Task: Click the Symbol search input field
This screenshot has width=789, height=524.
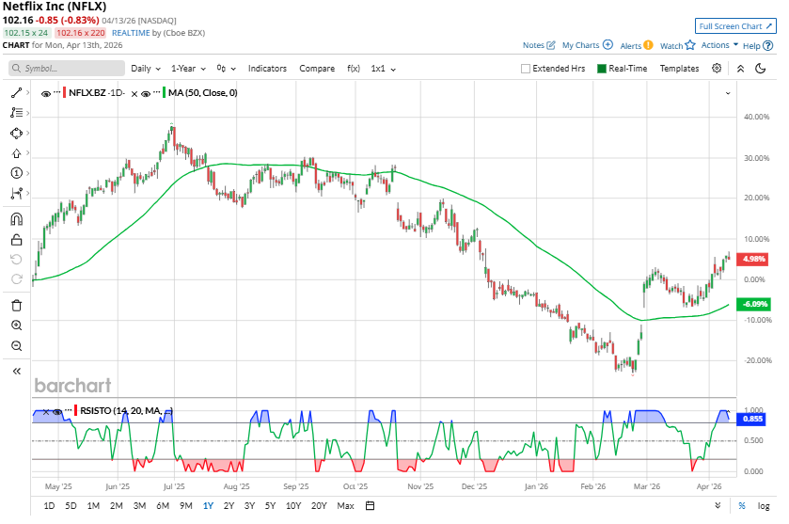Action: tap(68, 69)
